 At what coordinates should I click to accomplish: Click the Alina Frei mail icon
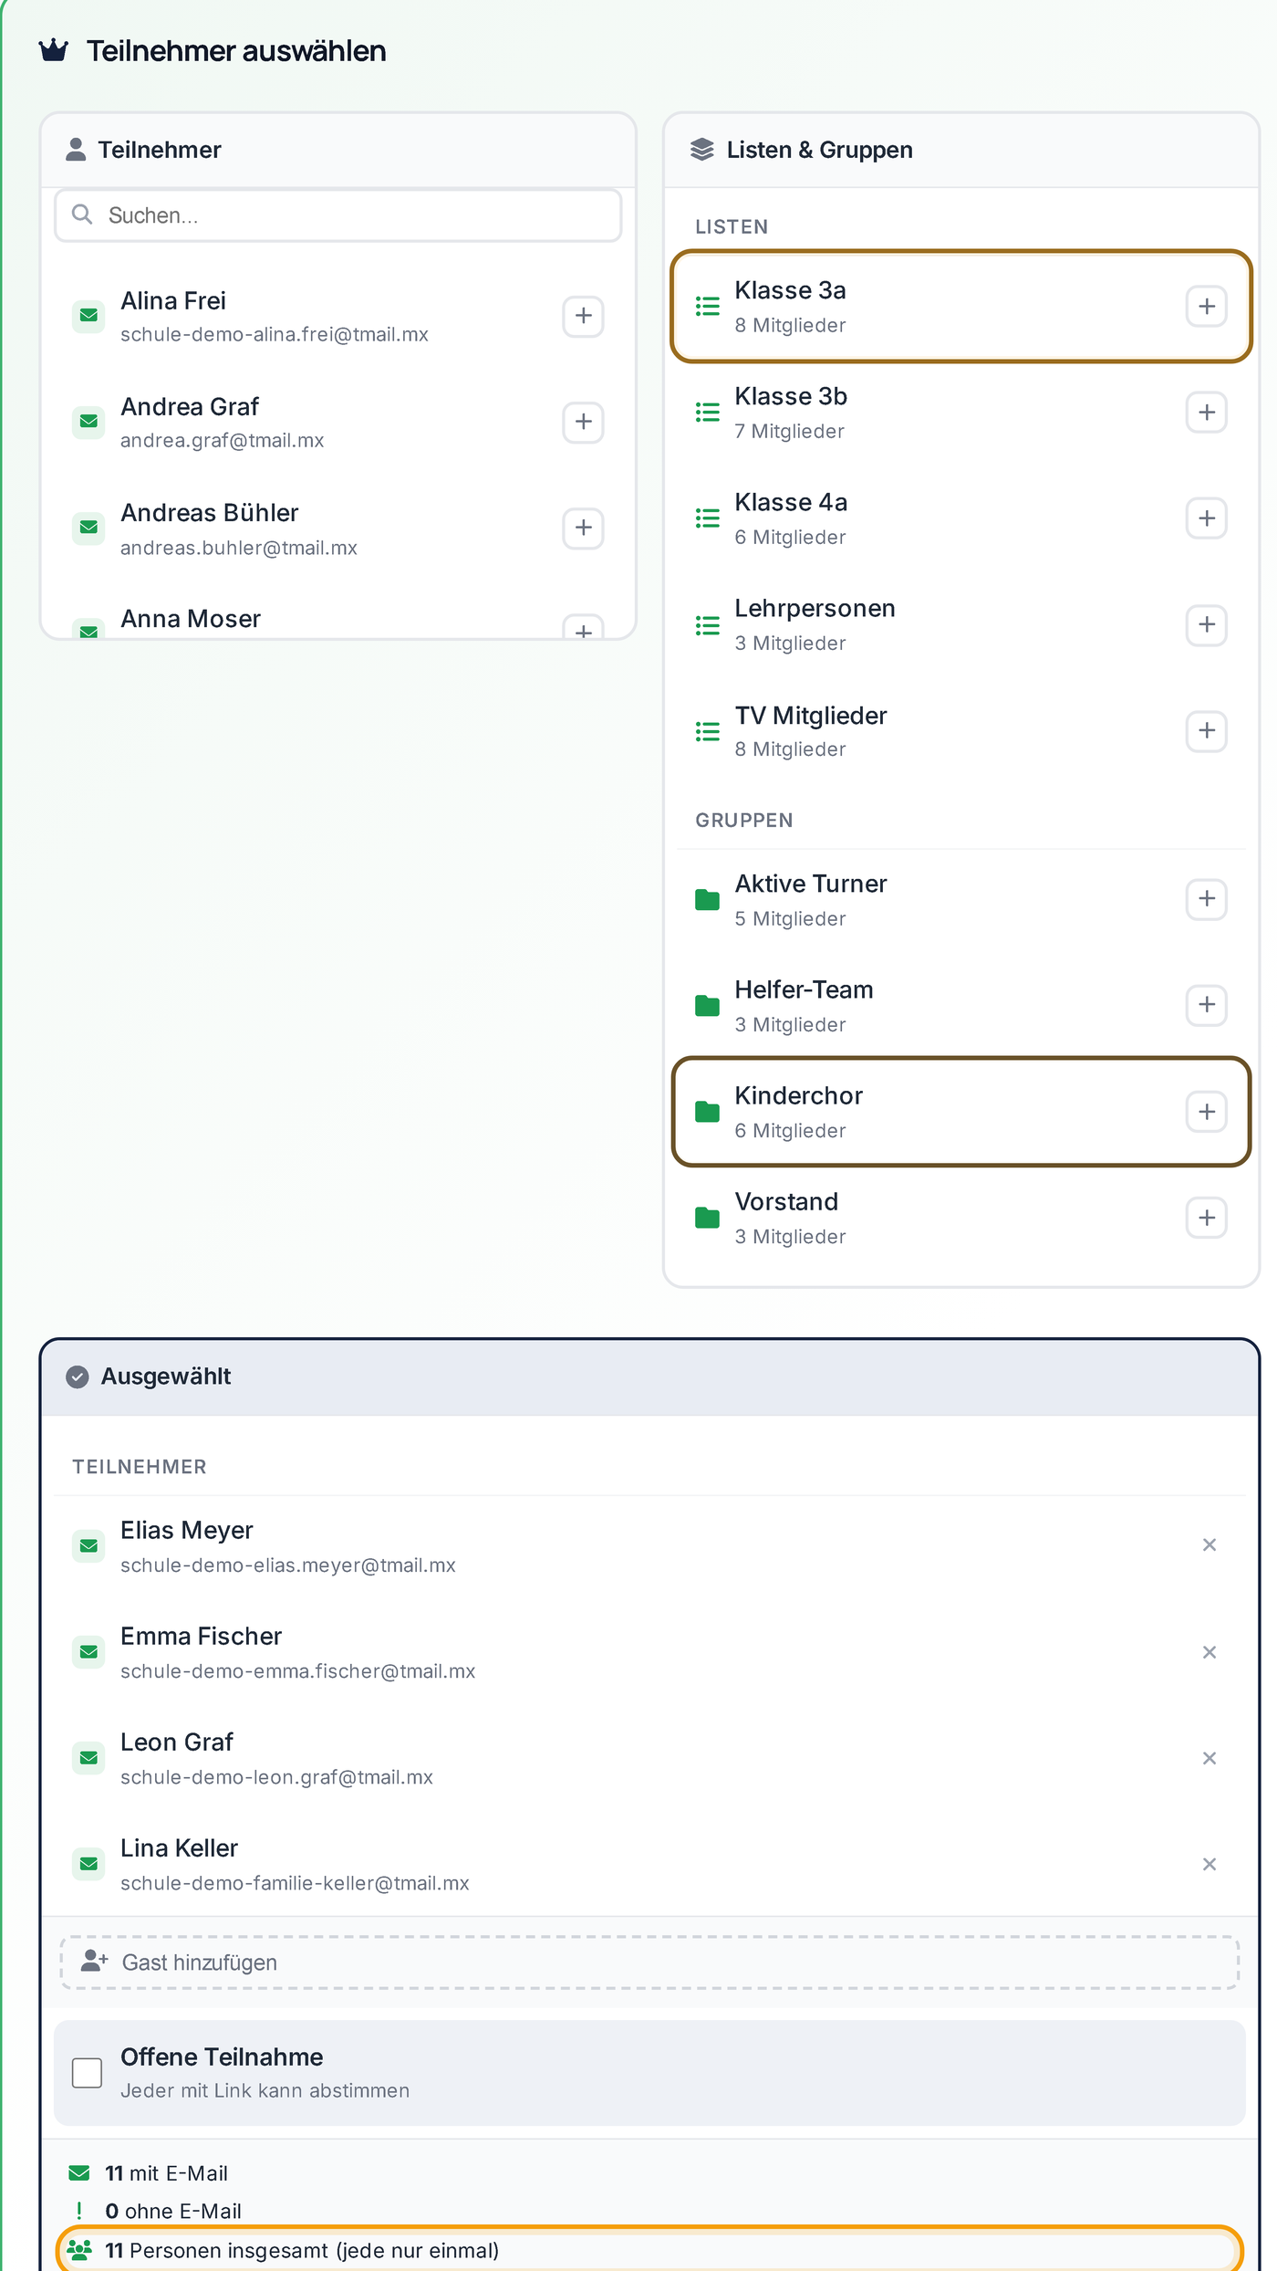(88, 316)
